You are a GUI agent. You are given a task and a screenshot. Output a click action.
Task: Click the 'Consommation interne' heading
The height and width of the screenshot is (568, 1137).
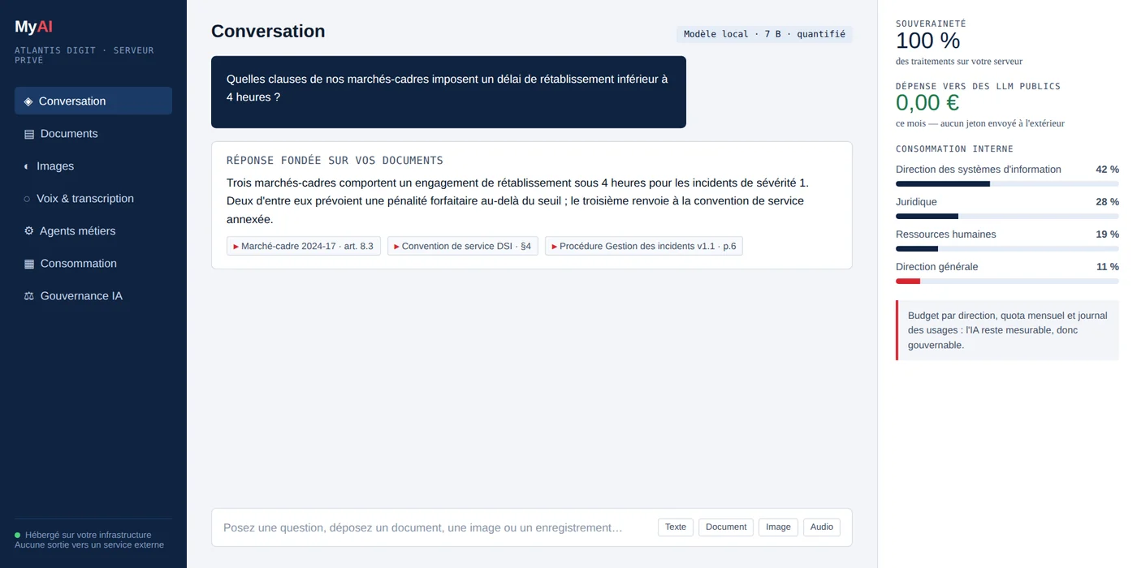pos(954,149)
